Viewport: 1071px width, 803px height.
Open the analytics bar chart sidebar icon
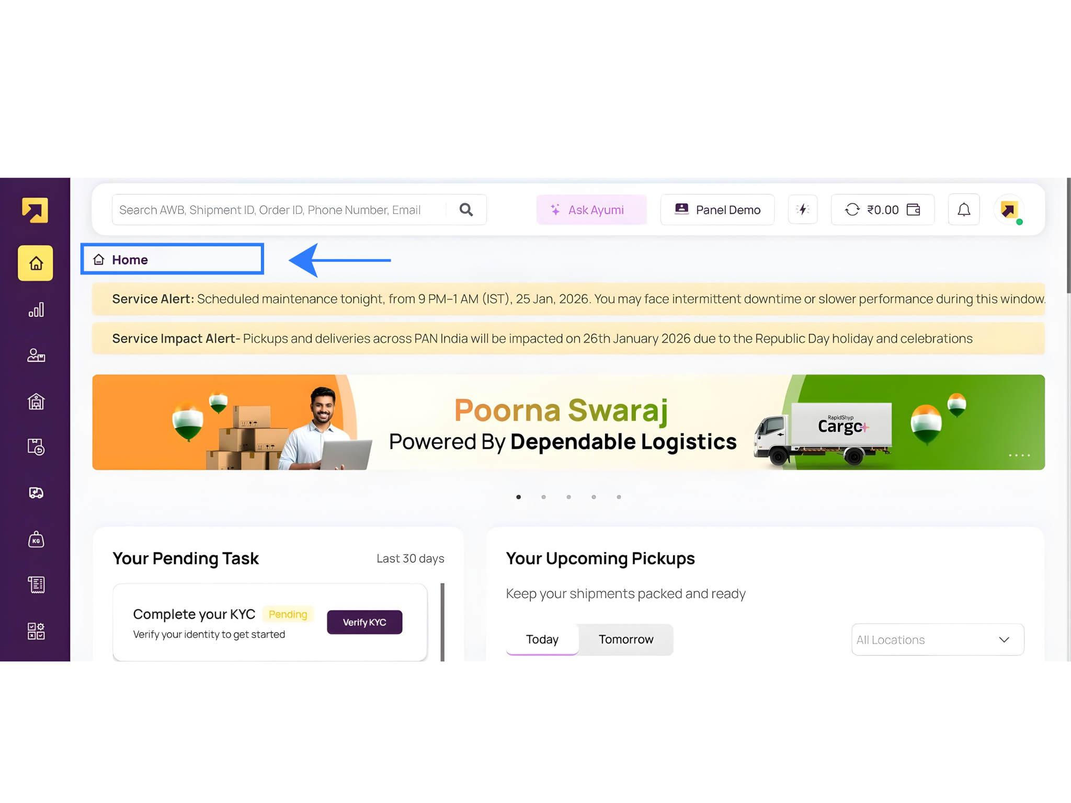click(x=36, y=309)
